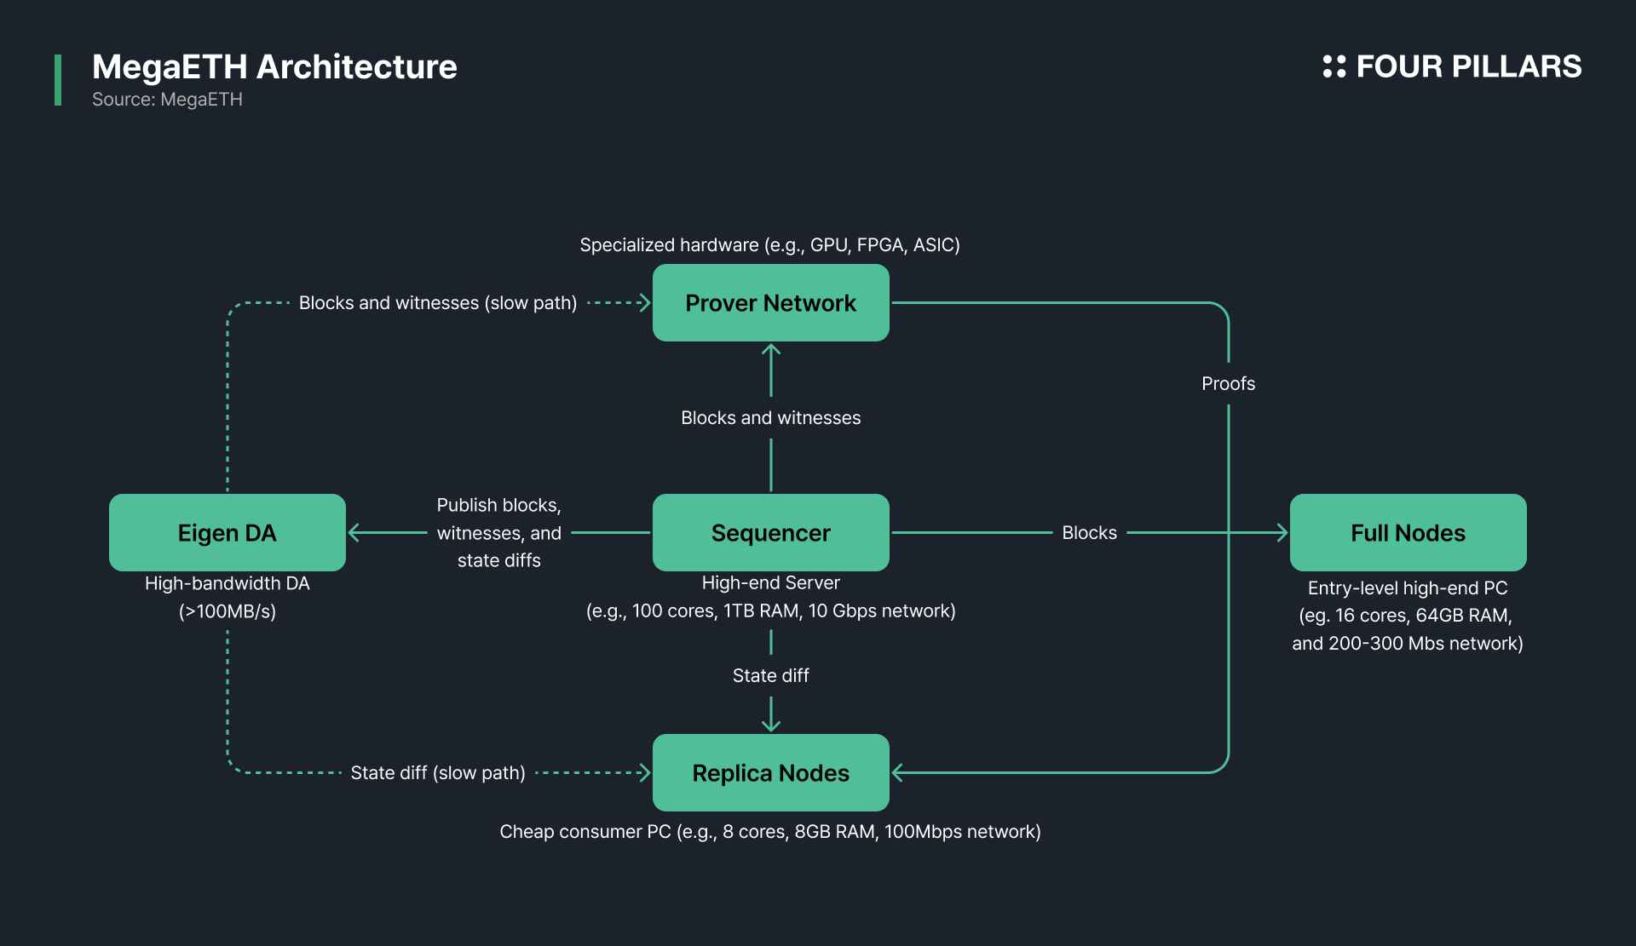The width and height of the screenshot is (1636, 946).
Task: Select 'Specialized hardware (e.g., GPU, FPGA, ASIC)' caption
Action: [770, 245]
